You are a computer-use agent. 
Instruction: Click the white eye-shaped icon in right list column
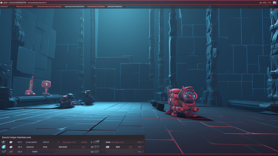pos(107,147)
